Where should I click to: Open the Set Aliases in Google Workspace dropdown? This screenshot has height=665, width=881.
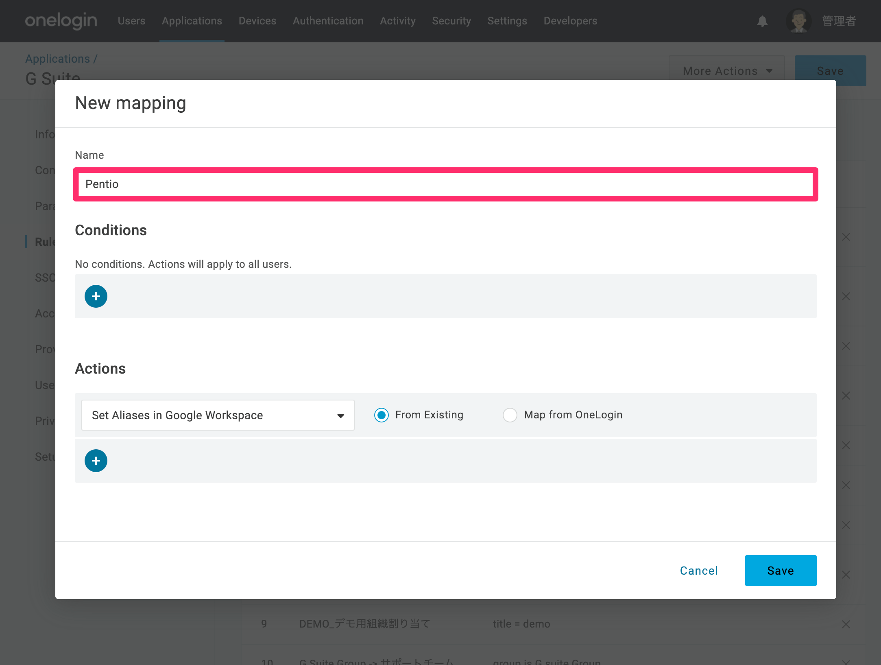[x=218, y=415]
